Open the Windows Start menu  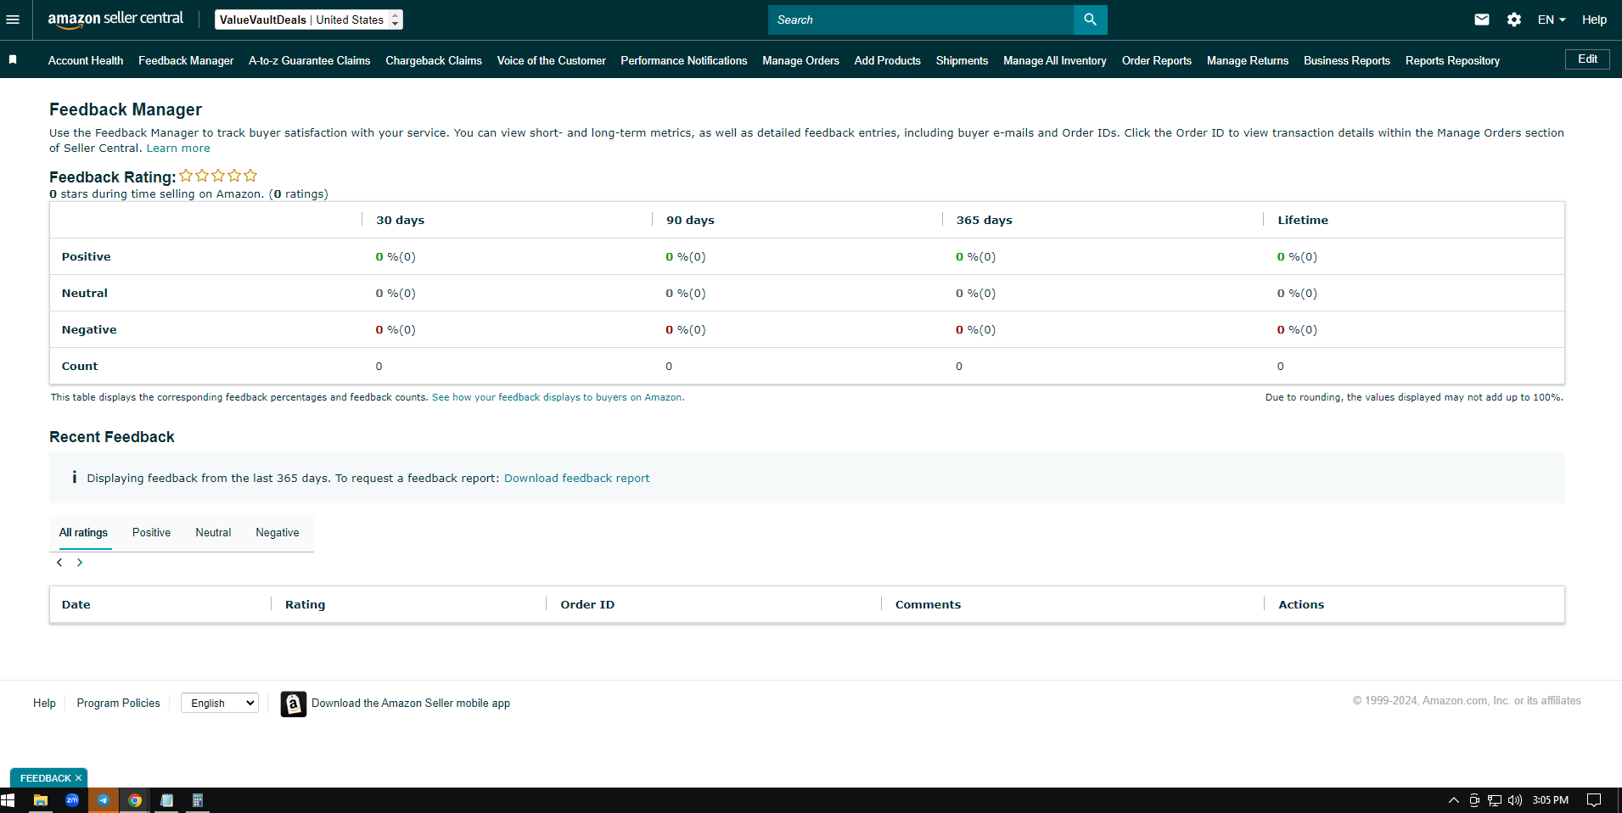coord(8,800)
